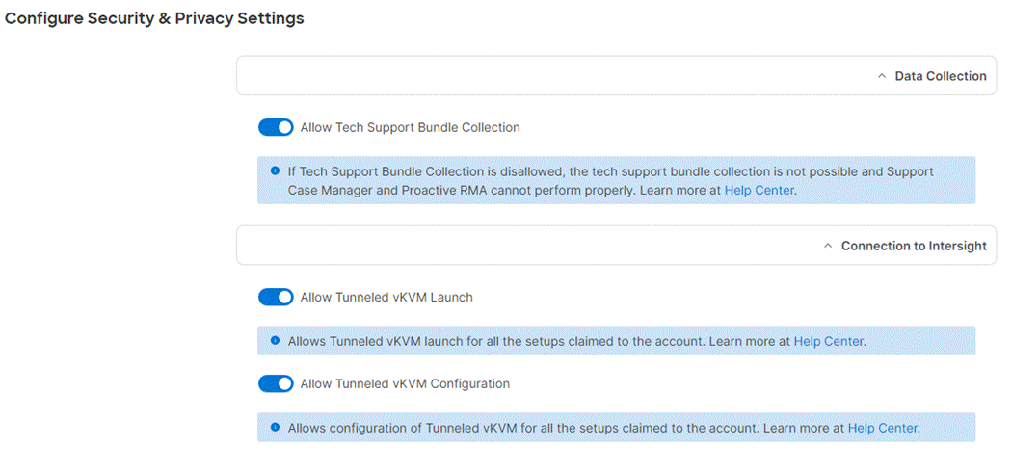Click the Data Collection section title
Image resolution: width=1012 pixels, height=472 pixels.
(940, 76)
